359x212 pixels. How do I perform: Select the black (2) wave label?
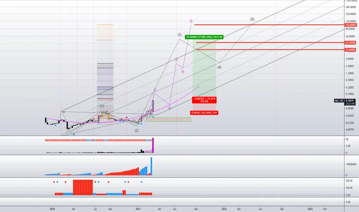(137, 130)
